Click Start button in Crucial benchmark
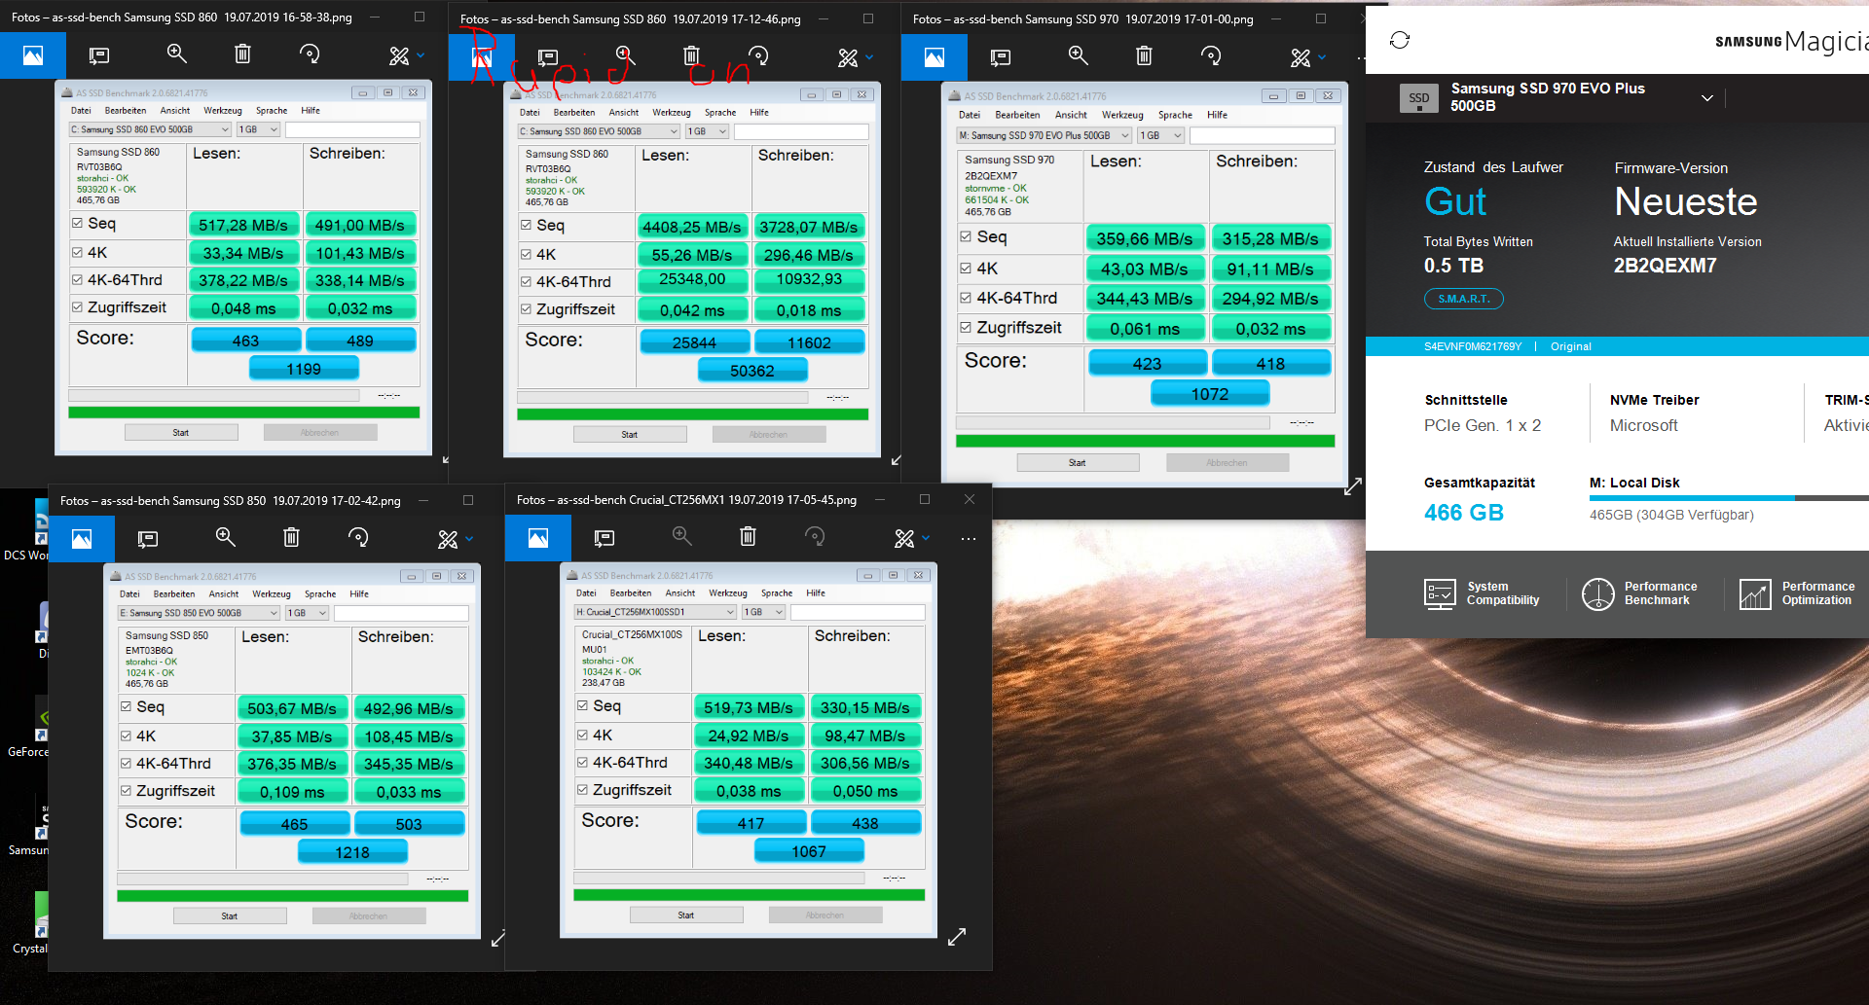 [x=686, y=915]
